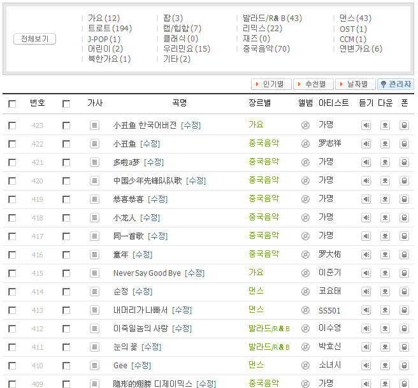Toggle select-all checkbox beside 번호 header
418x388 pixels.
coord(12,104)
